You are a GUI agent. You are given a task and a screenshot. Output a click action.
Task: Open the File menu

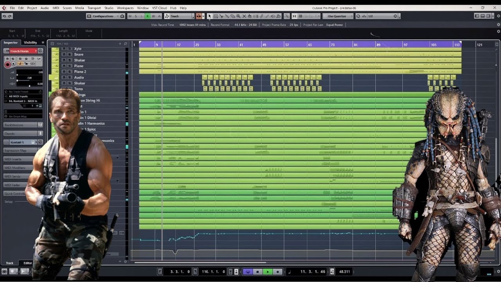pos(13,8)
